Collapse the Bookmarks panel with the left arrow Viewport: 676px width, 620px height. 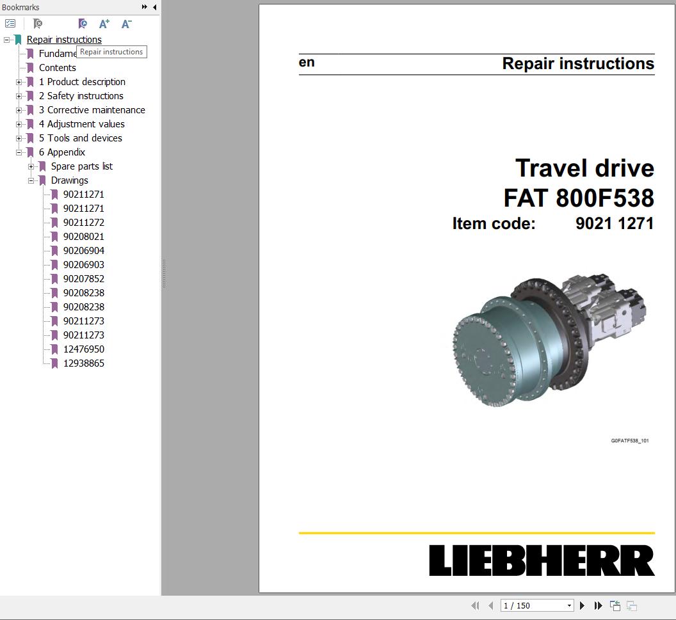154,7
